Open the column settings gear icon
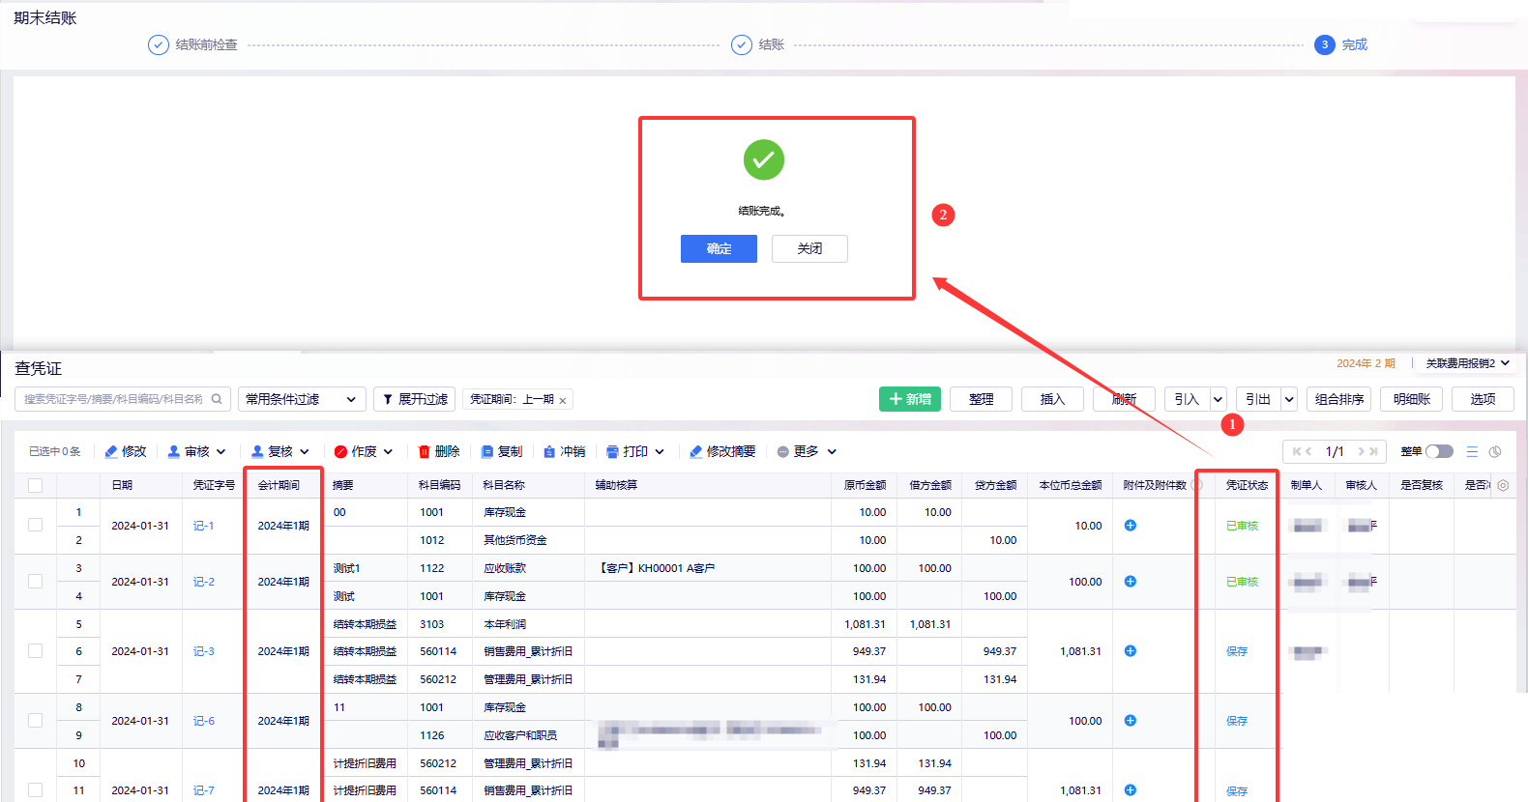Screen dimensions: 1528x802 coord(1503,485)
